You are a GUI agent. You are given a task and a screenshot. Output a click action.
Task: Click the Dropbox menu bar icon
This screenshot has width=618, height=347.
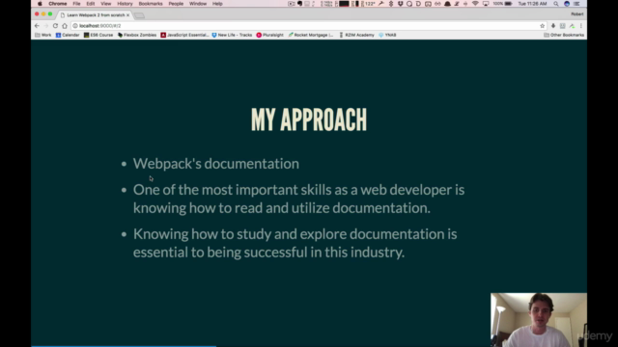click(400, 4)
